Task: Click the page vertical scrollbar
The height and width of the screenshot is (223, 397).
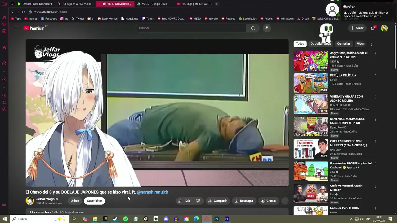Action: coord(395,46)
